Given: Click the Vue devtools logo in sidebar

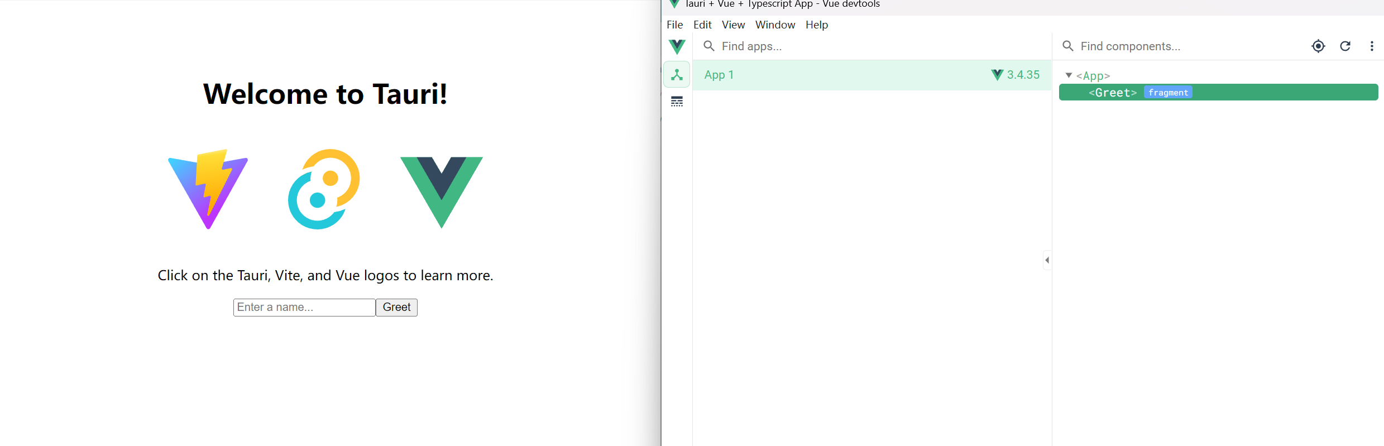Looking at the screenshot, I should (677, 46).
